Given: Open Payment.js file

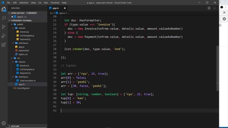Looking at the screenshot, I should [25, 39].
